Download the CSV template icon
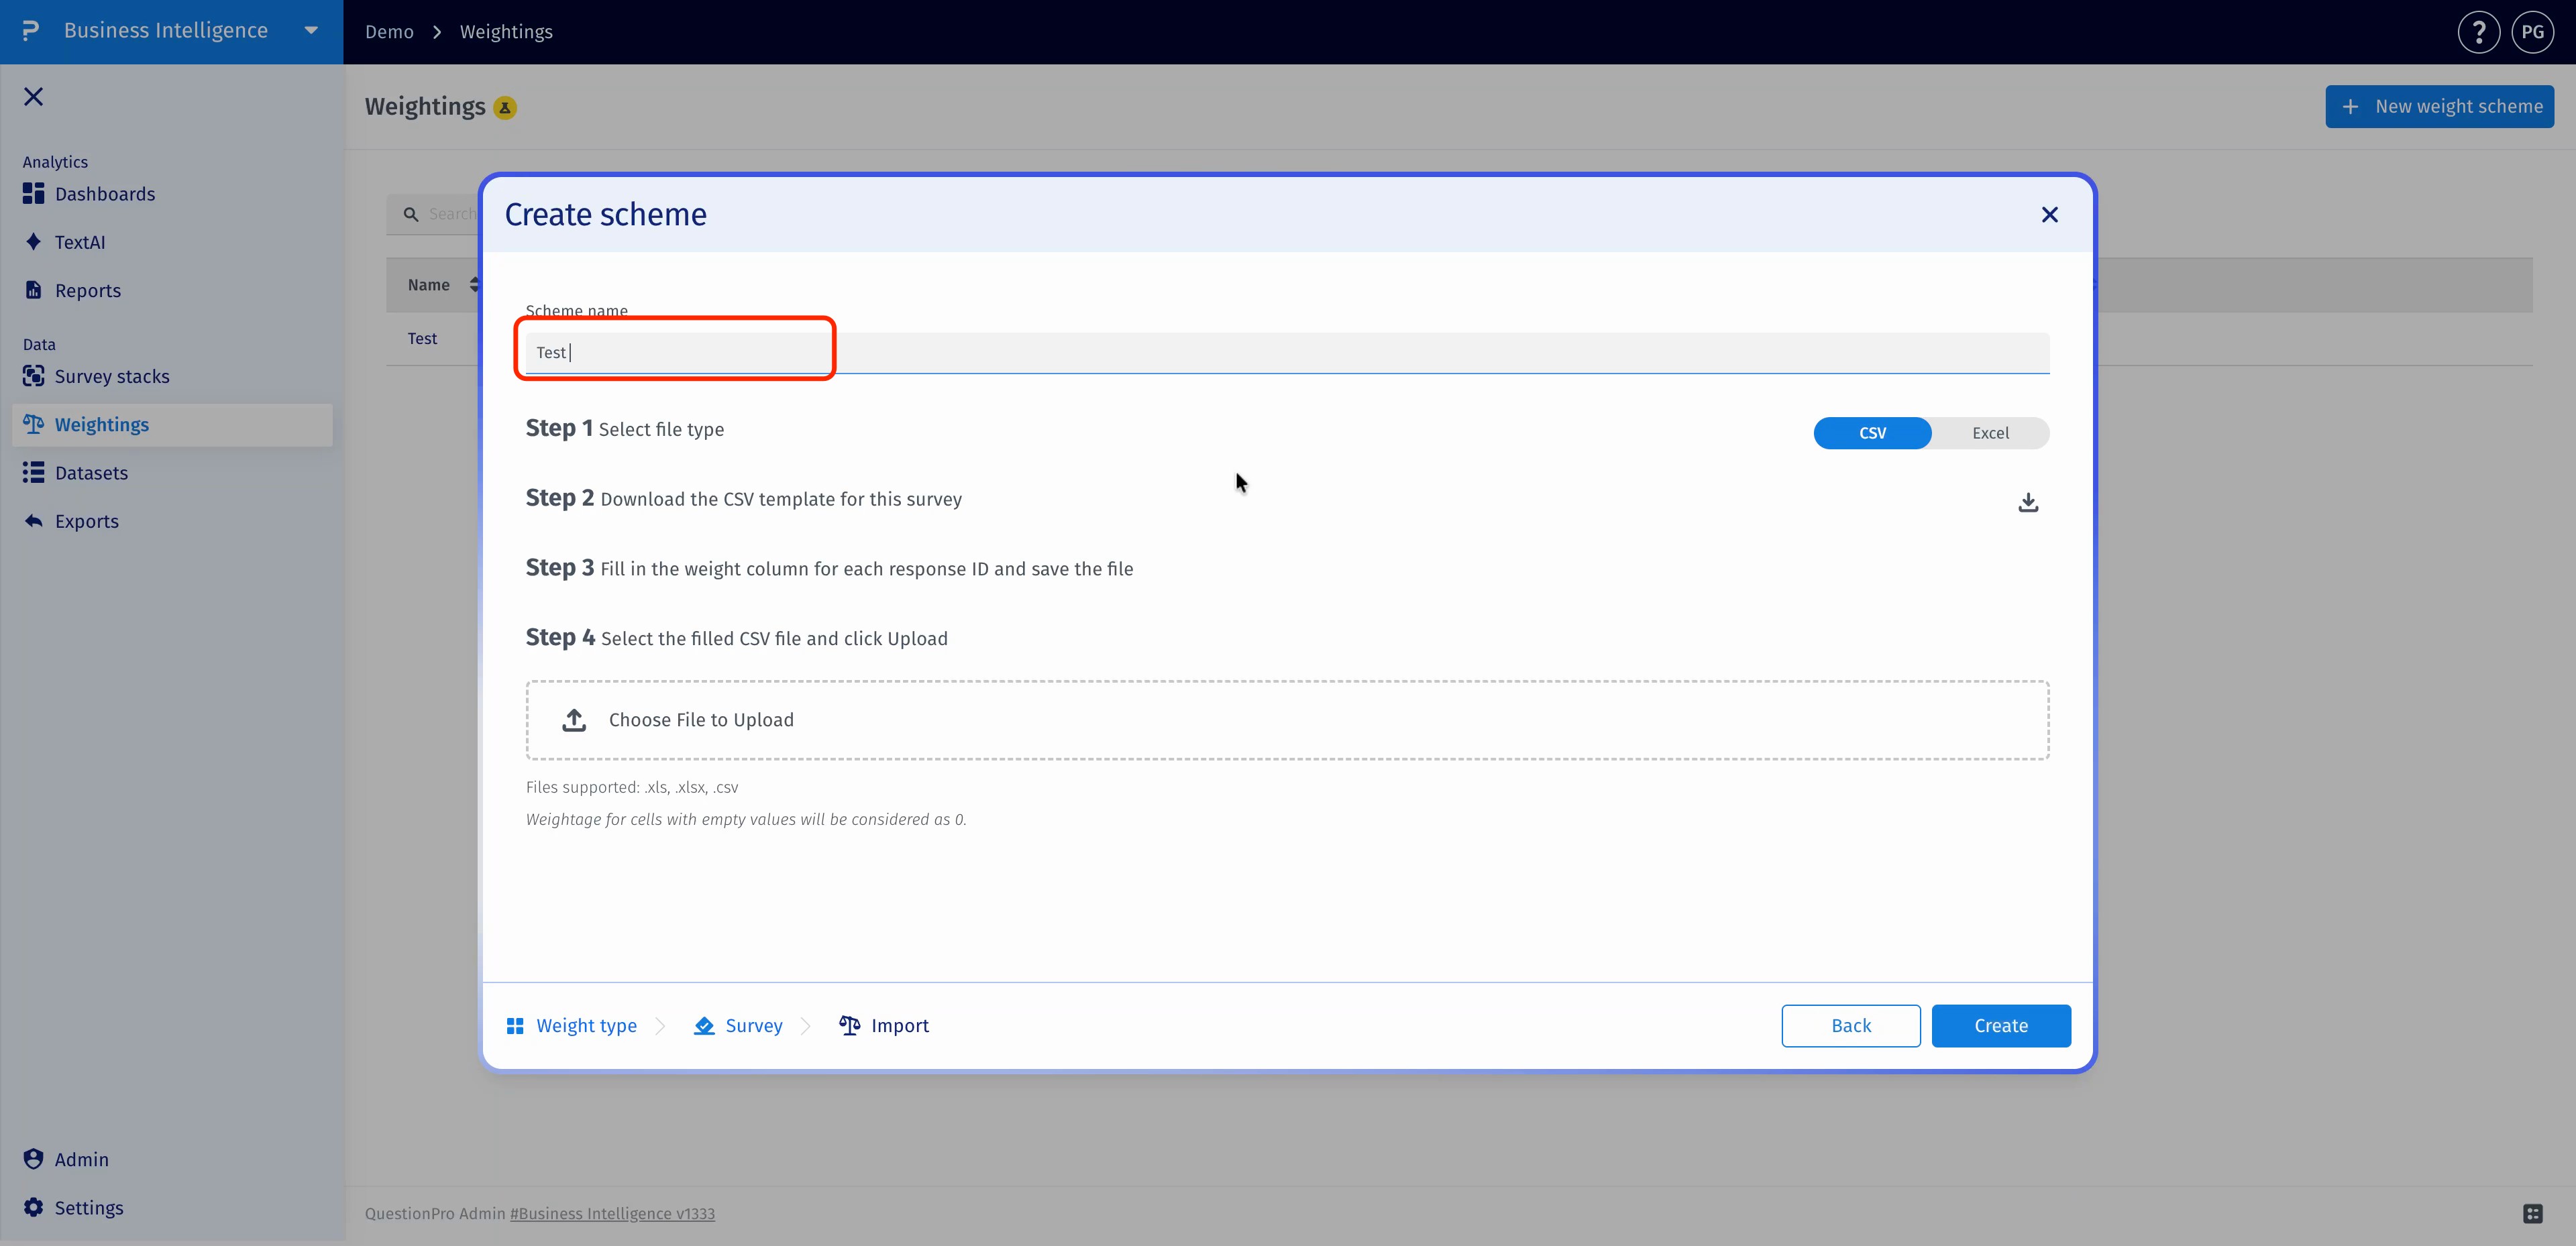Viewport: 2576px width, 1246px height. [2028, 502]
